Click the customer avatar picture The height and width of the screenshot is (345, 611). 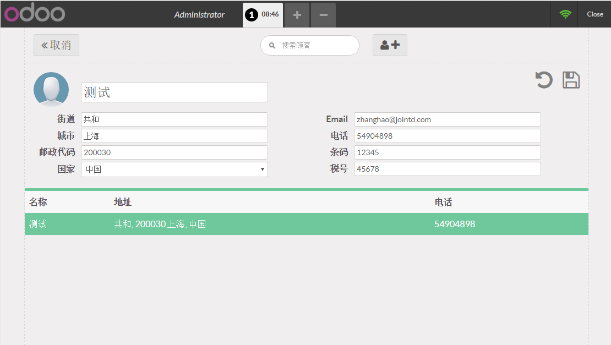click(51, 89)
